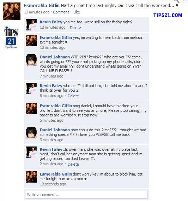Delete Kevin Faley's comment from 5 minutes ago
The image size is (188, 201).
[x=73, y=96]
